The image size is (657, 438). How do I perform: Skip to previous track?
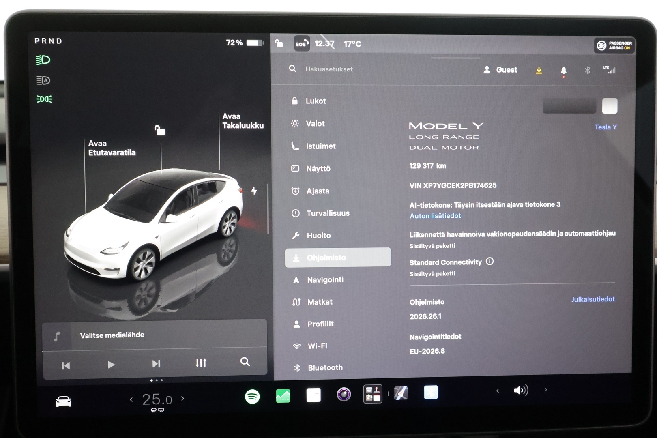click(66, 365)
